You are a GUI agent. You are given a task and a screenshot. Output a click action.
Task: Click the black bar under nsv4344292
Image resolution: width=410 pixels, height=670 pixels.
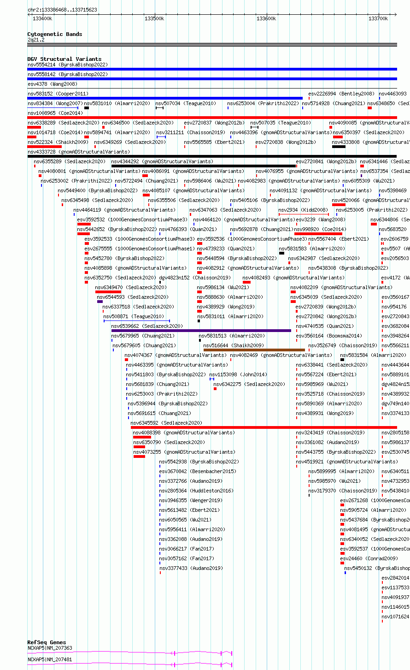click(x=204, y=166)
